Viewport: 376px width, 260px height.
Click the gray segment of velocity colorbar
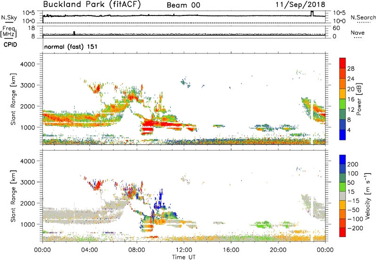[343, 196]
